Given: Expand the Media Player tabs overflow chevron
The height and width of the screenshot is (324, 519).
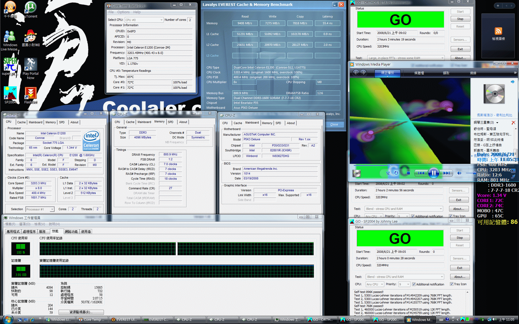Looking at the screenshot, I should 515,73.
